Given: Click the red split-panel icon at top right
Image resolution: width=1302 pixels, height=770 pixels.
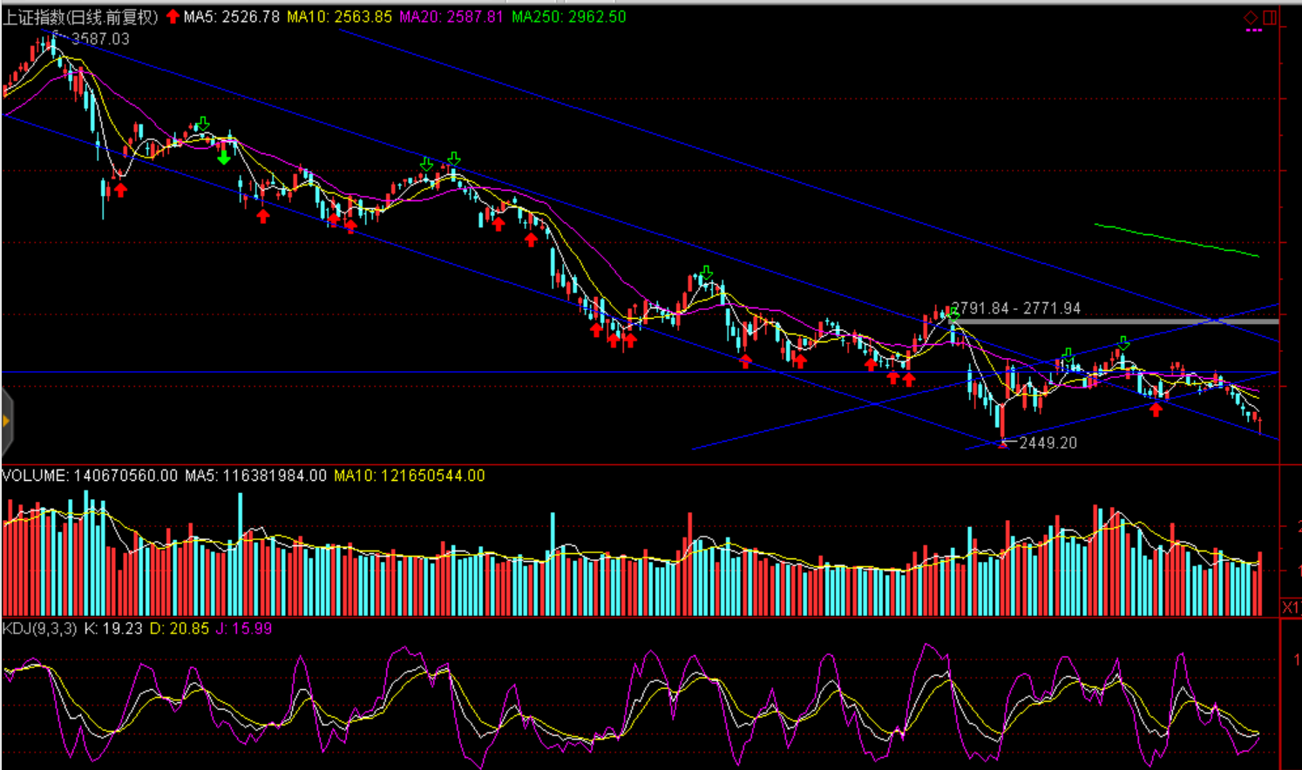Looking at the screenshot, I should point(1270,17).
